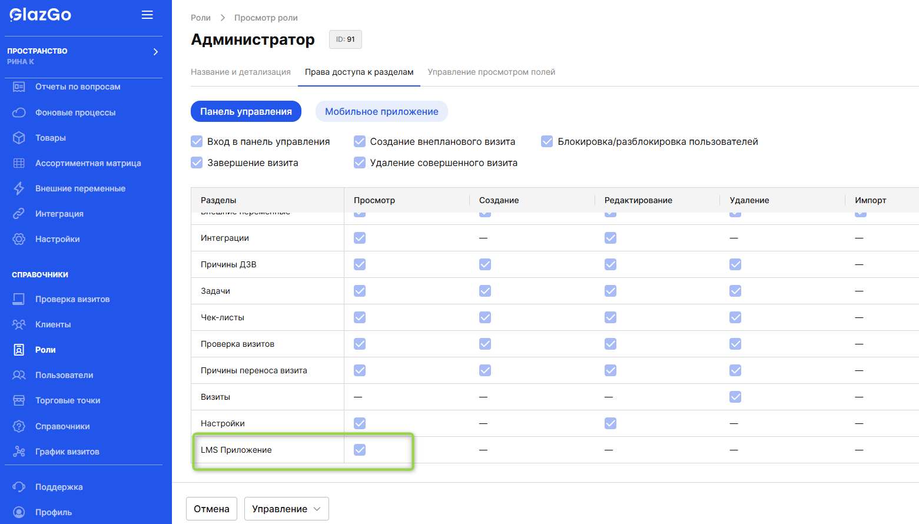
Task: Uncheck Создание for Чек-листы row
Action: 485,317
